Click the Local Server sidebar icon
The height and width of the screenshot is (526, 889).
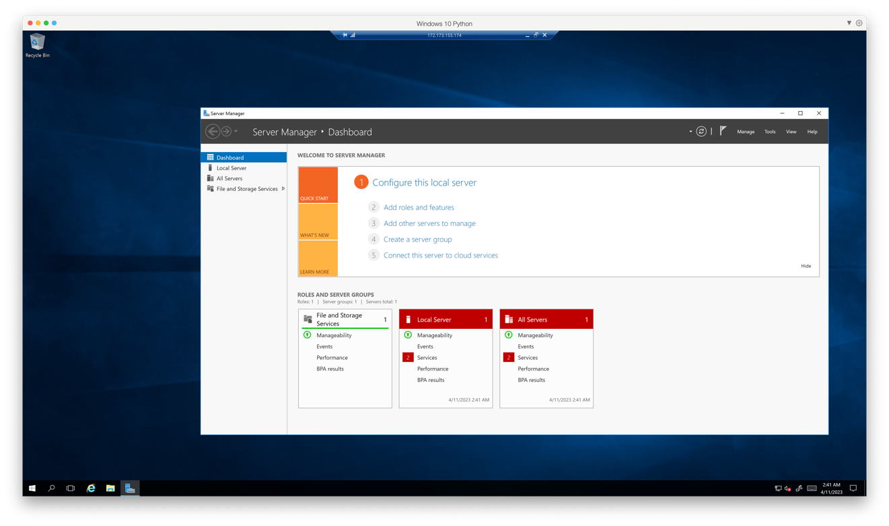pyautogui.click(x=210, y=167)
